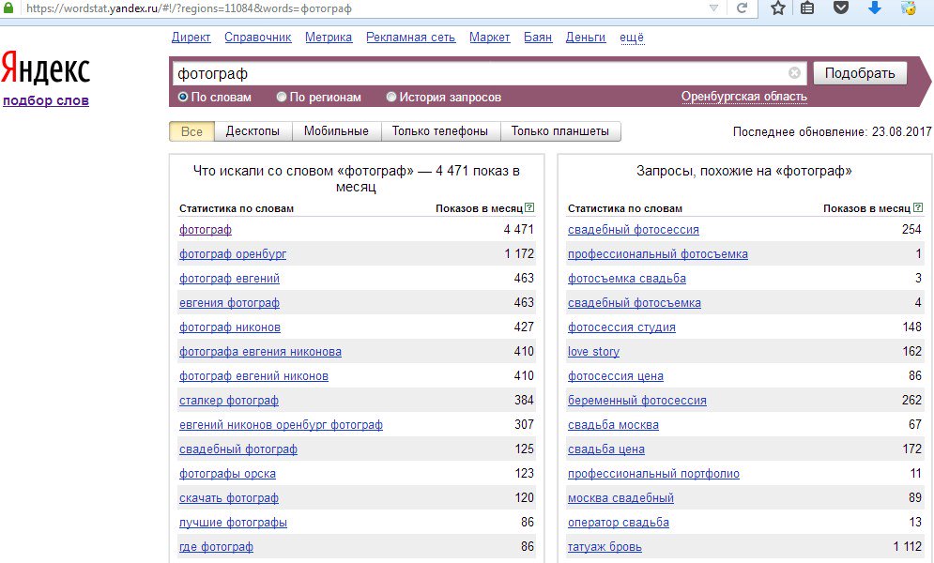Open the Баян link
934x563 pixels.
pyautogui.click(x=538, y=38)
